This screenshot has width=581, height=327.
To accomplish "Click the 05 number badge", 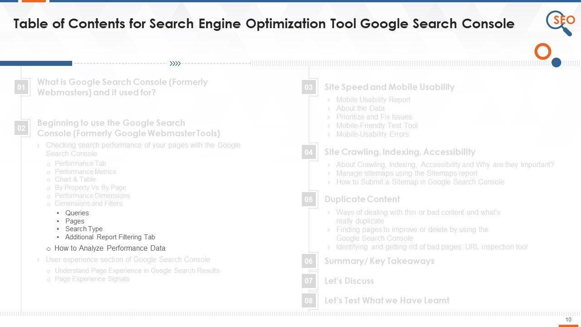I will tap(309, 199).
